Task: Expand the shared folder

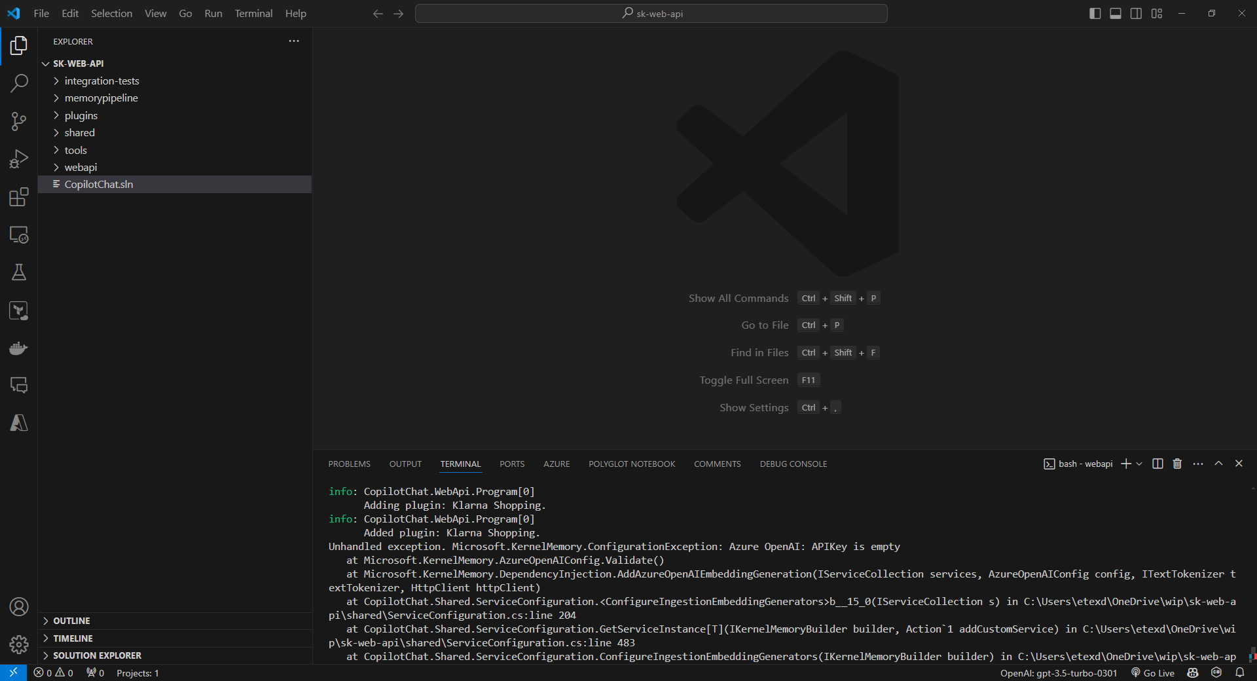Action: (174, 132)
